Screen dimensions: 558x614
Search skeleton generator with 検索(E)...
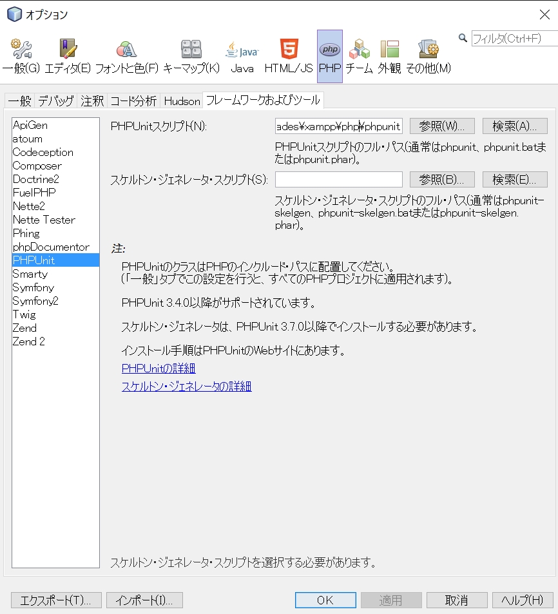(x=515, y=179)
